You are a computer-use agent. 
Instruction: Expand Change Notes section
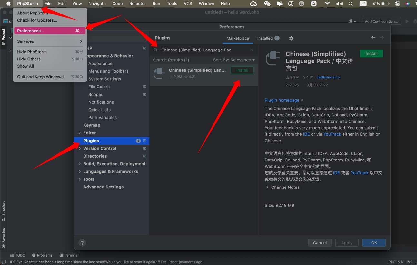click(267, 187)
